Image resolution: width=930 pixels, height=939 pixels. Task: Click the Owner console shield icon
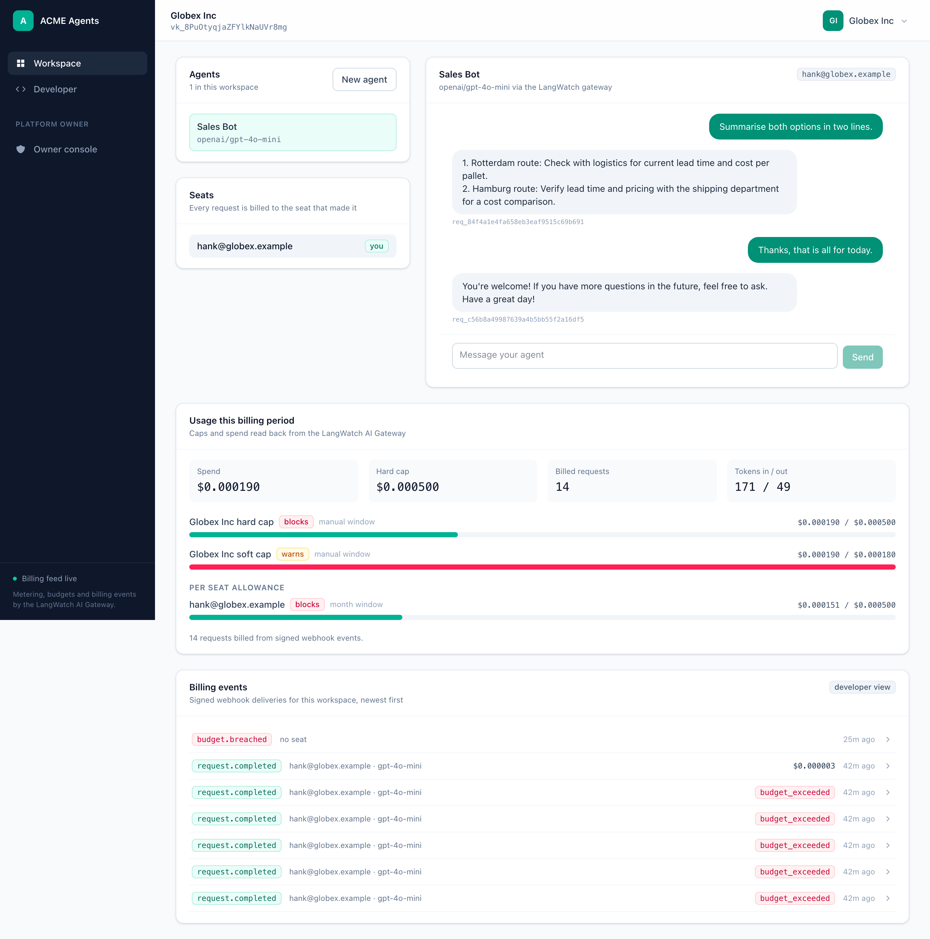click(x=20, y=149)
